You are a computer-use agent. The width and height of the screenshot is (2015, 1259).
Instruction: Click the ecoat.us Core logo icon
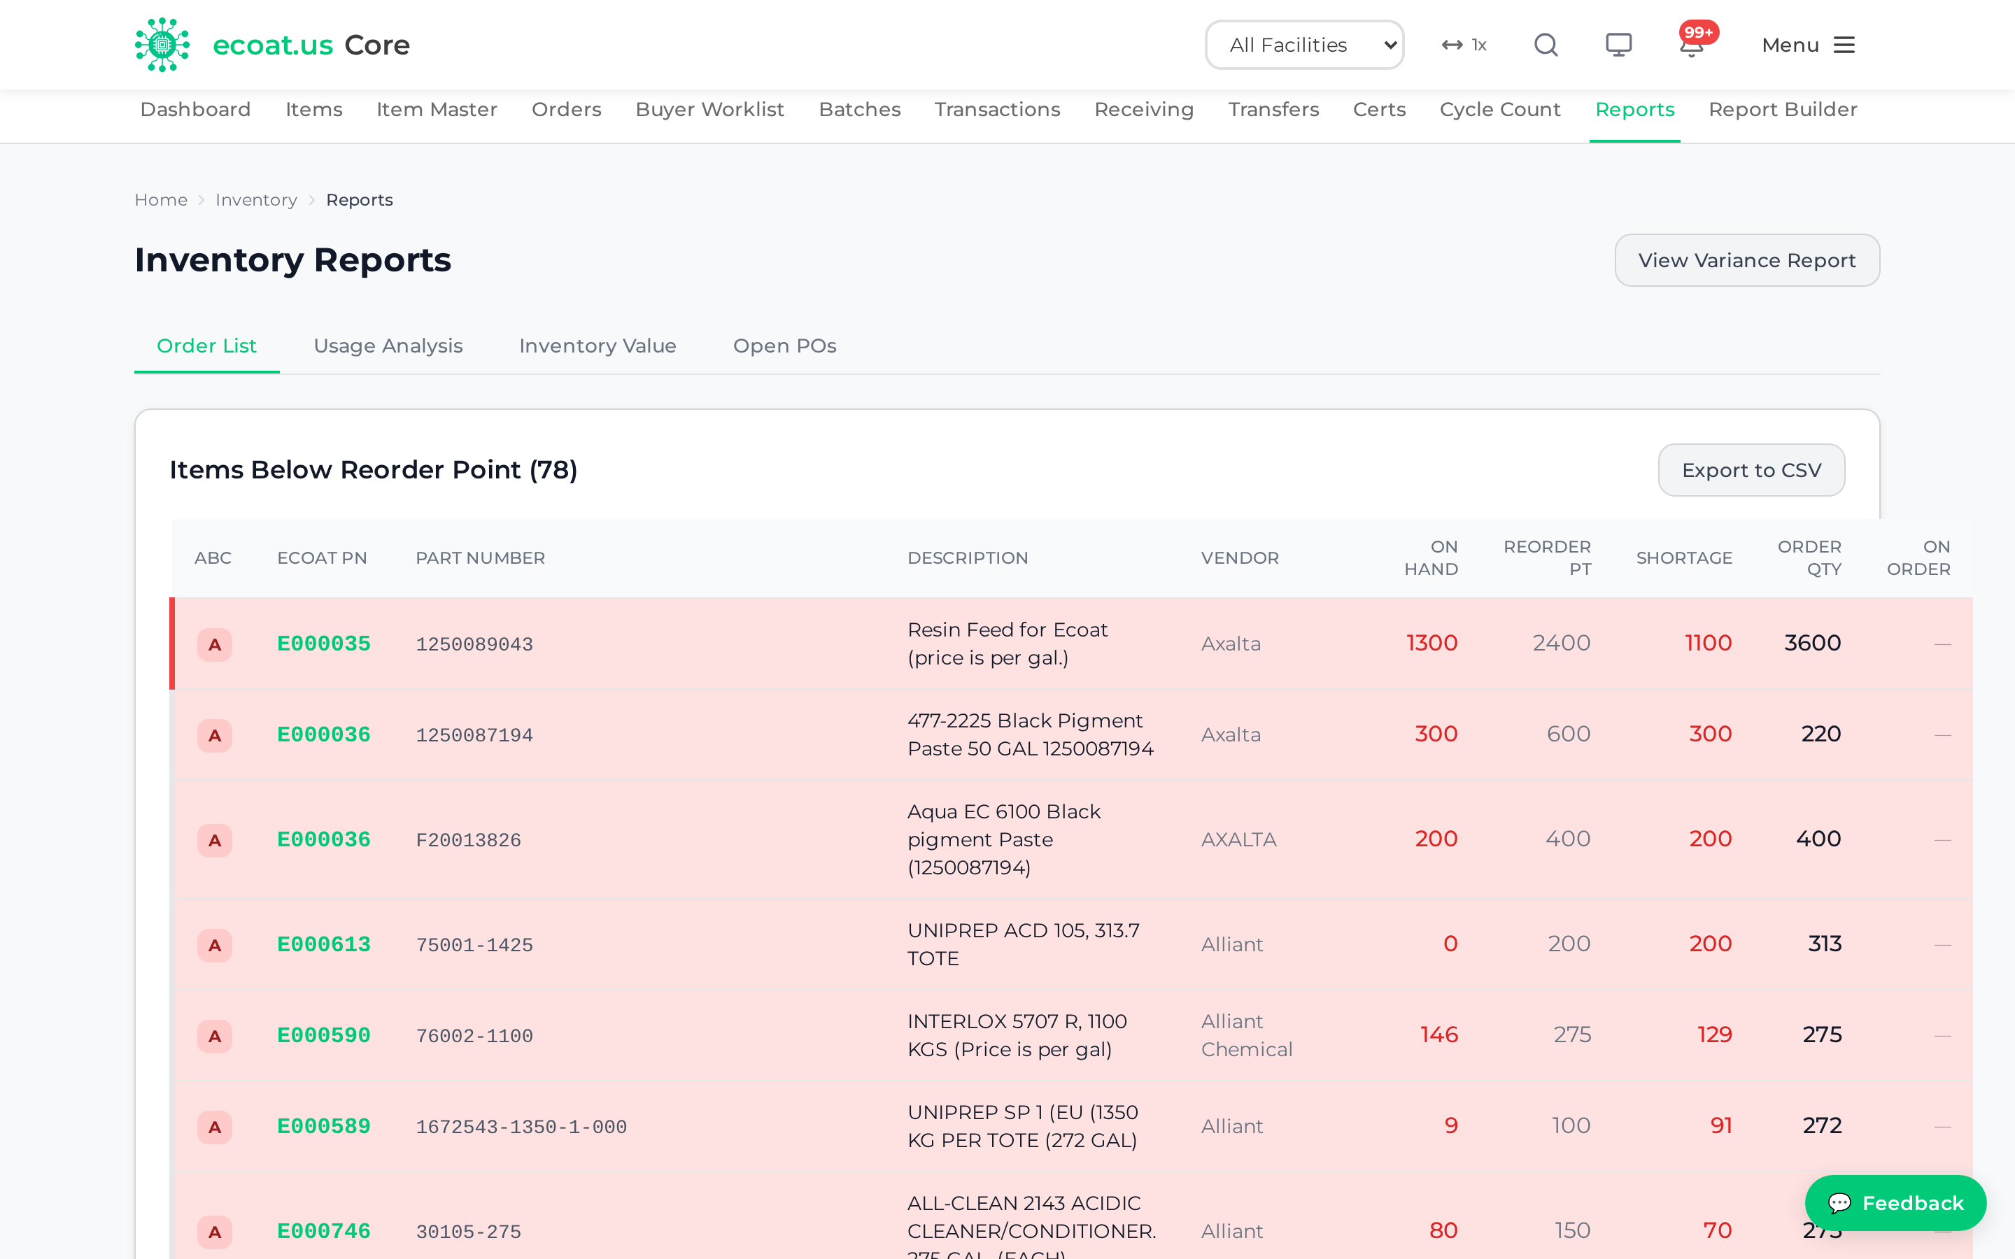click(x=162, y=45)
